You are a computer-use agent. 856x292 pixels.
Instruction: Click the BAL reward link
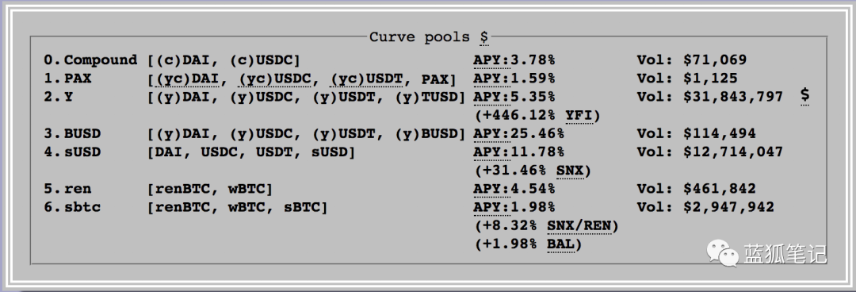pos(560,244)
